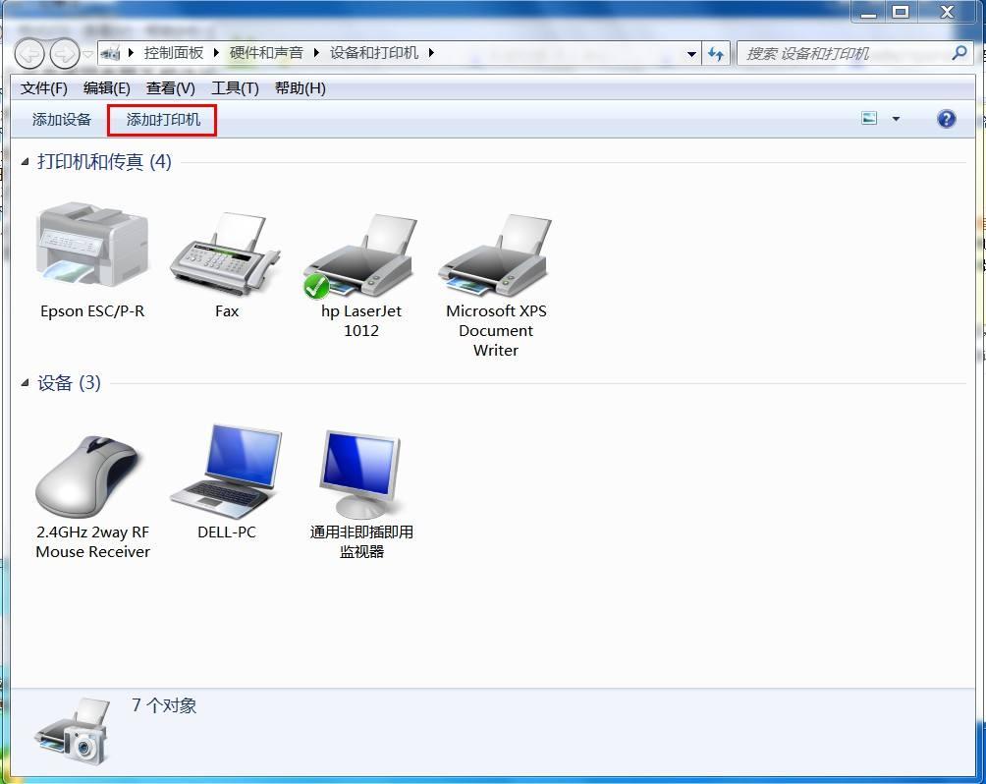Click the 添加打印机 button
The image size is (986, 784).
pos(163,120)
